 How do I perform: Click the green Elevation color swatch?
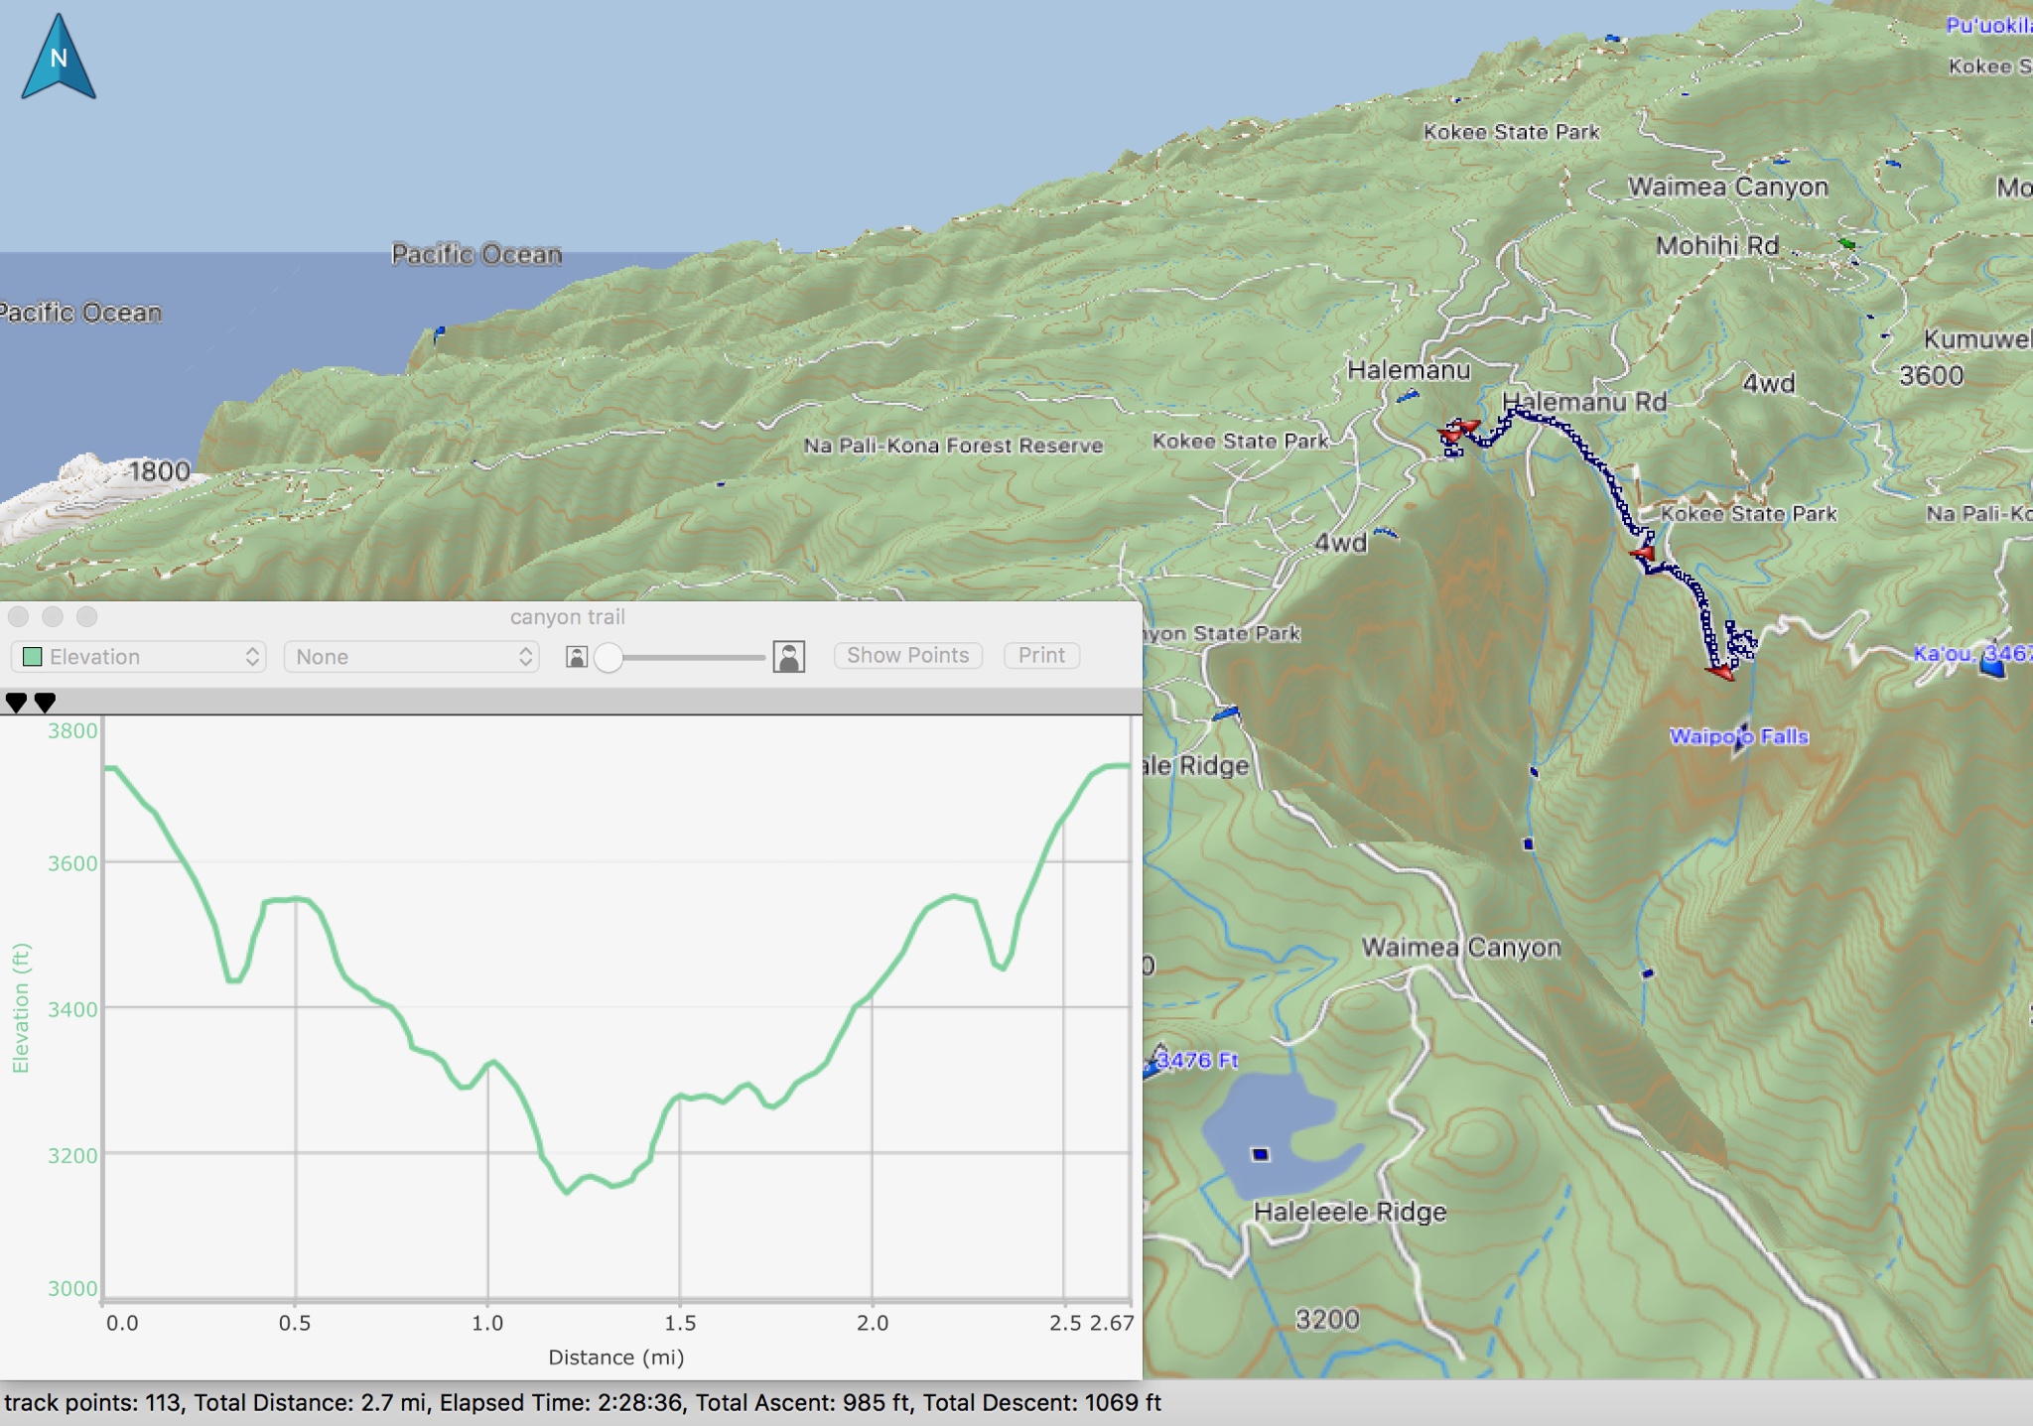tap(33, 657)
